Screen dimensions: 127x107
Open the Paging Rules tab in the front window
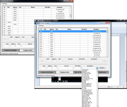[x=65, y=72]
